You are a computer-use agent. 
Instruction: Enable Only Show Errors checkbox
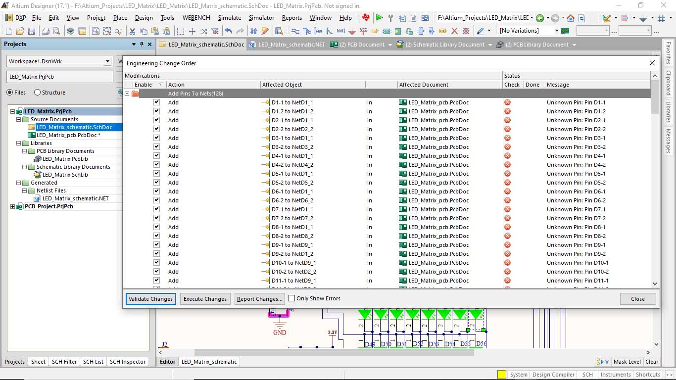[x=292, y=298]
